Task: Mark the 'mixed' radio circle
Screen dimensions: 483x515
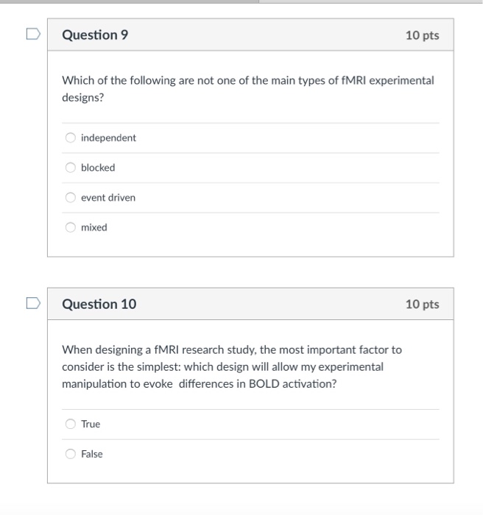Action: pyautogui.click(x=71, y=227)
